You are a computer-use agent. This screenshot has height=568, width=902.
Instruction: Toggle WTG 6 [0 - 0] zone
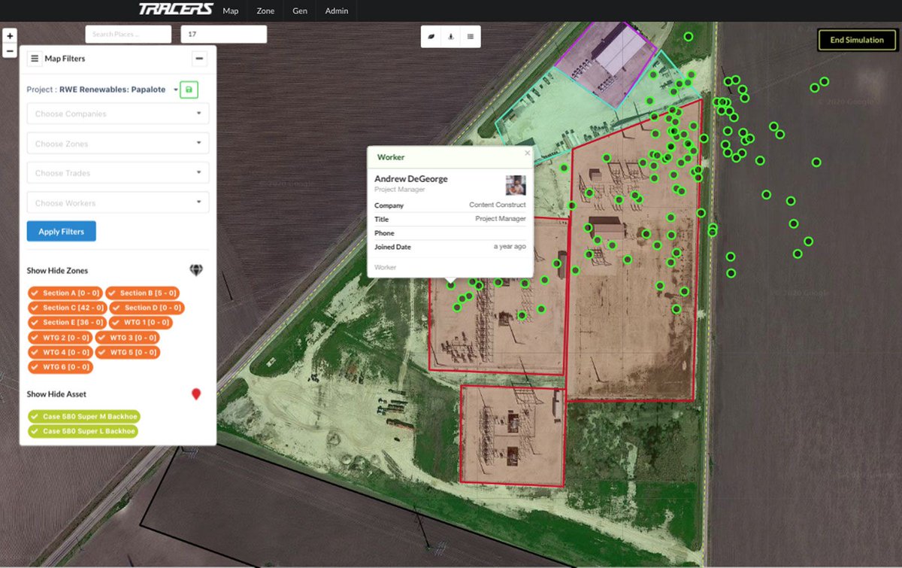coord(60,367)
